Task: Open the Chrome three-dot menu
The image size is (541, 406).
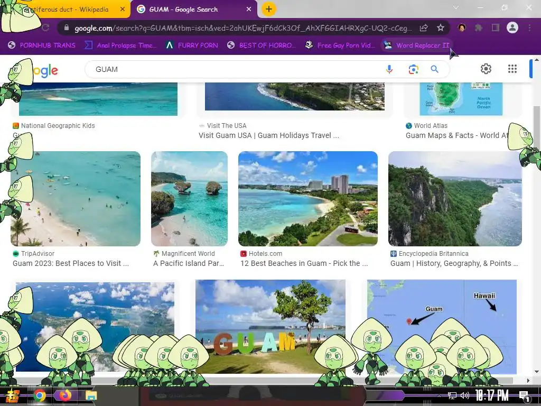Action: click(529, 27)
